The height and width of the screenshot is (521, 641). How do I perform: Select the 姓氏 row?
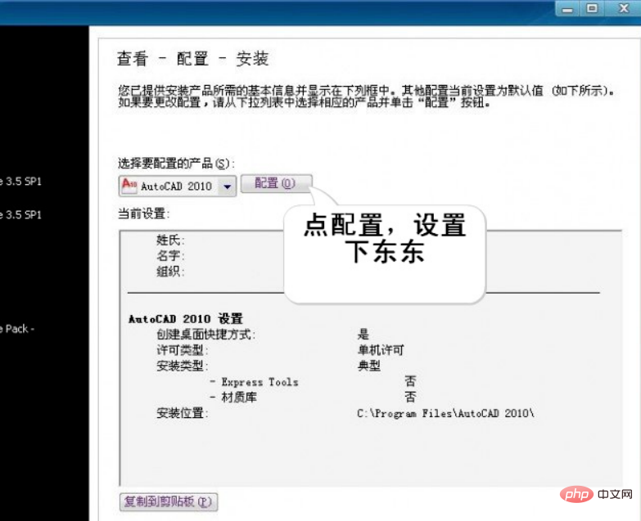170,240
